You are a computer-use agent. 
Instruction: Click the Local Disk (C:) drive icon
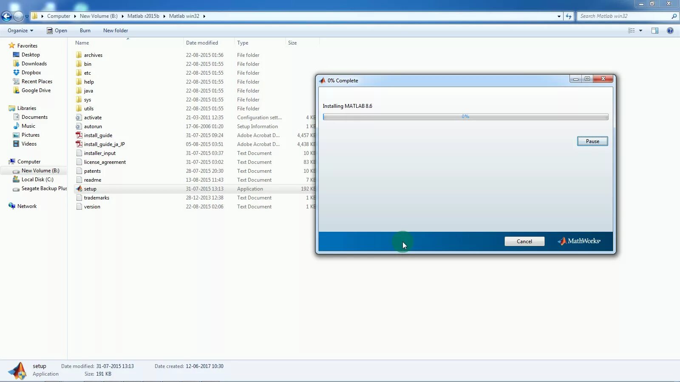[x=16, y=180]
